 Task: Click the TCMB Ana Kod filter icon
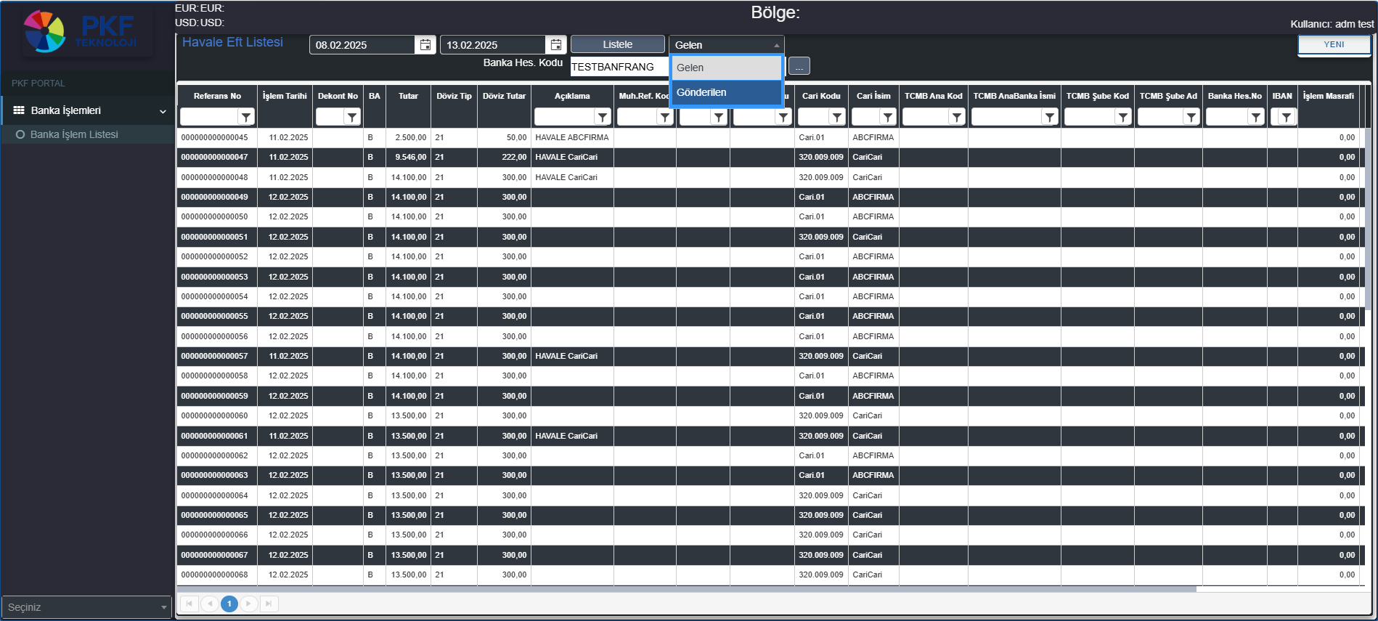(957, 117)
